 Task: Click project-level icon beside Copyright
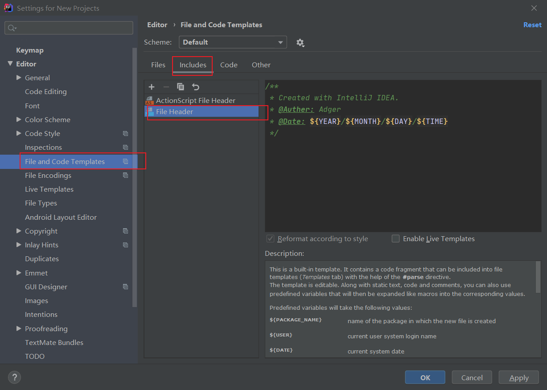125,231
